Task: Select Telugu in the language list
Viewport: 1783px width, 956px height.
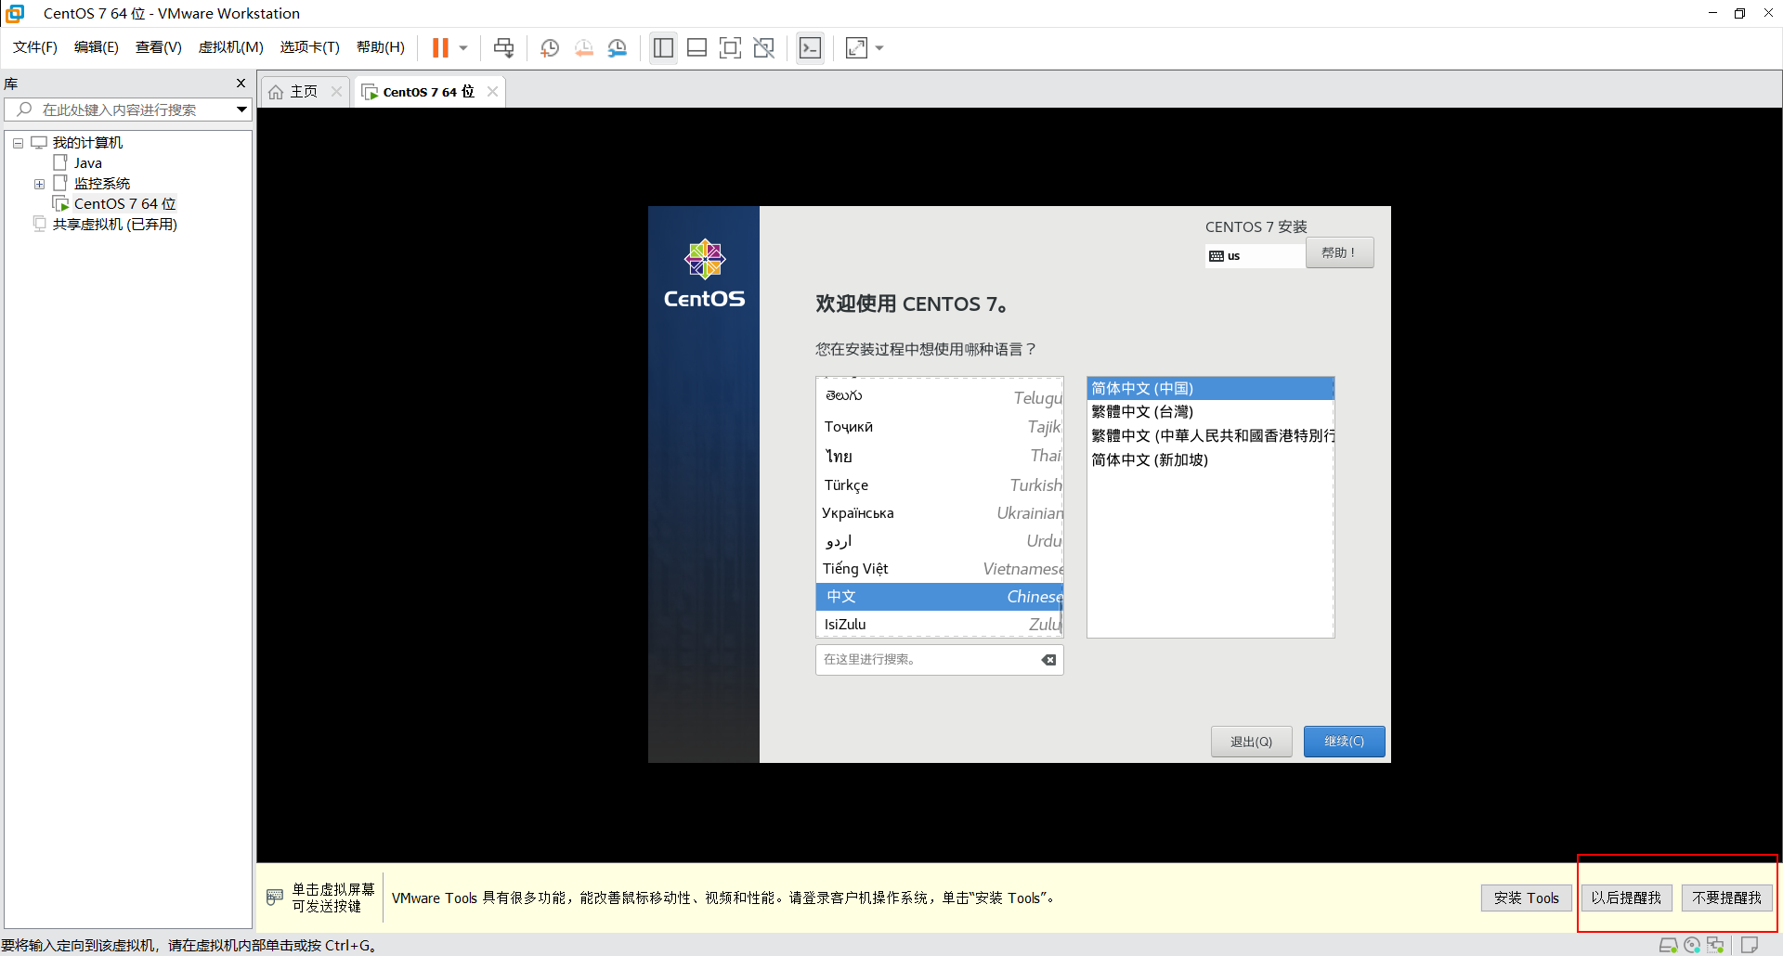Action: pyautogui.click(x=940, y=397)
